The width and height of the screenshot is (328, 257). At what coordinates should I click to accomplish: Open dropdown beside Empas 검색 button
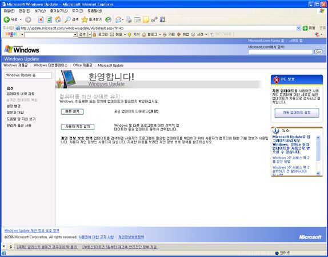point(90,34)
